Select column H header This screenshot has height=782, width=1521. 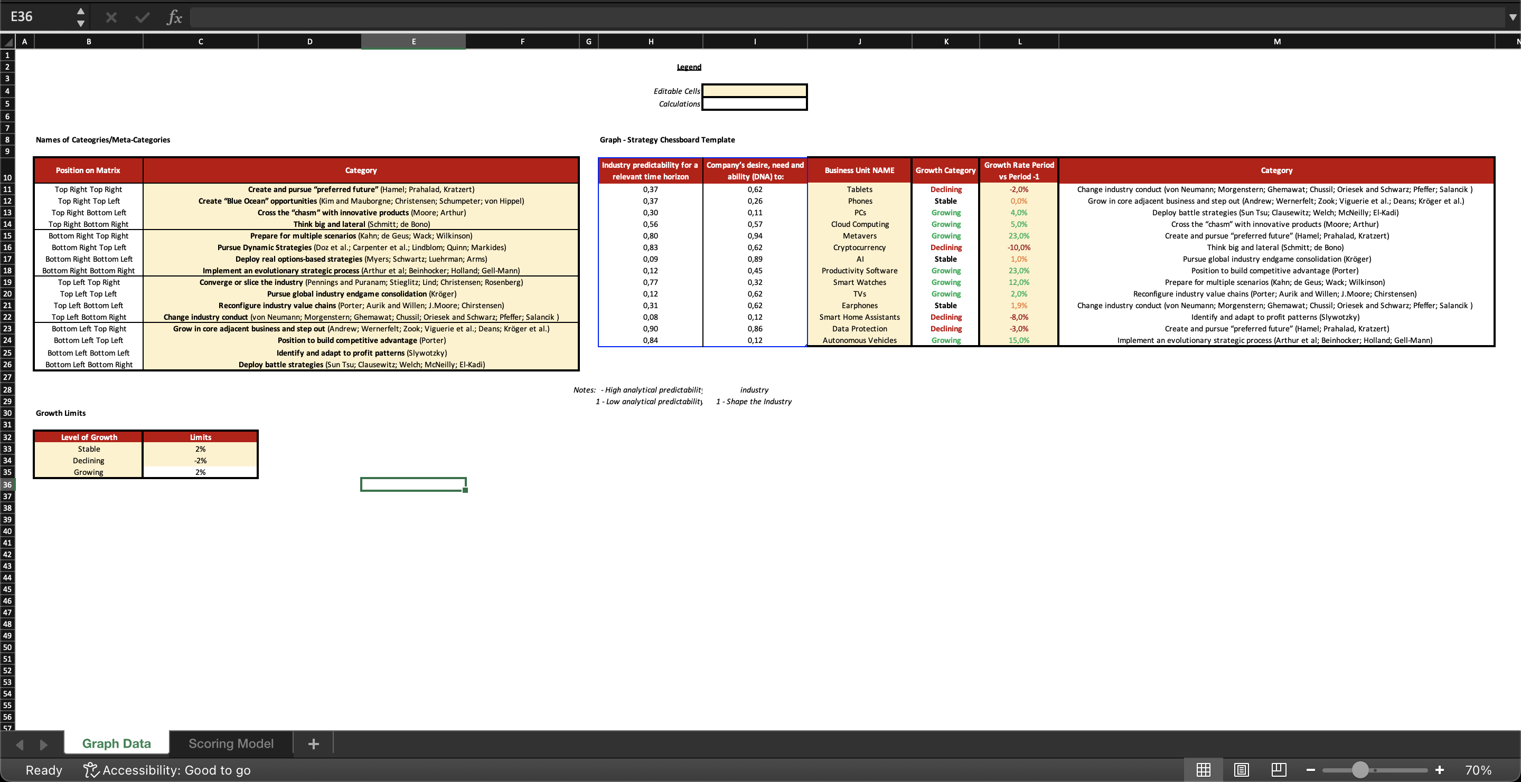pyautogui.click(x=651, y=41)
